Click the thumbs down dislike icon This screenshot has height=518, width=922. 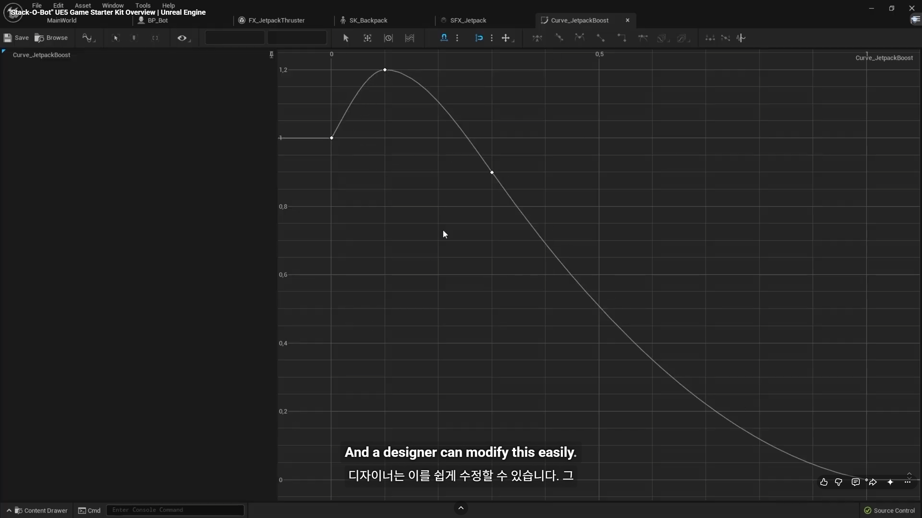click(838, 482)
